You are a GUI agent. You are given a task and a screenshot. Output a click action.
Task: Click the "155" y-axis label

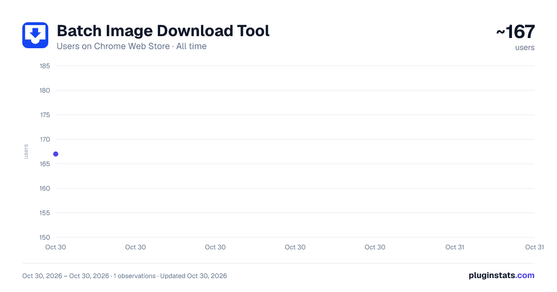click(45, 213)
